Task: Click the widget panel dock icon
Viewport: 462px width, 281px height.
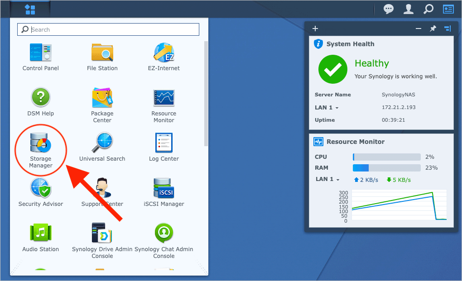Action: click(448, 29)
